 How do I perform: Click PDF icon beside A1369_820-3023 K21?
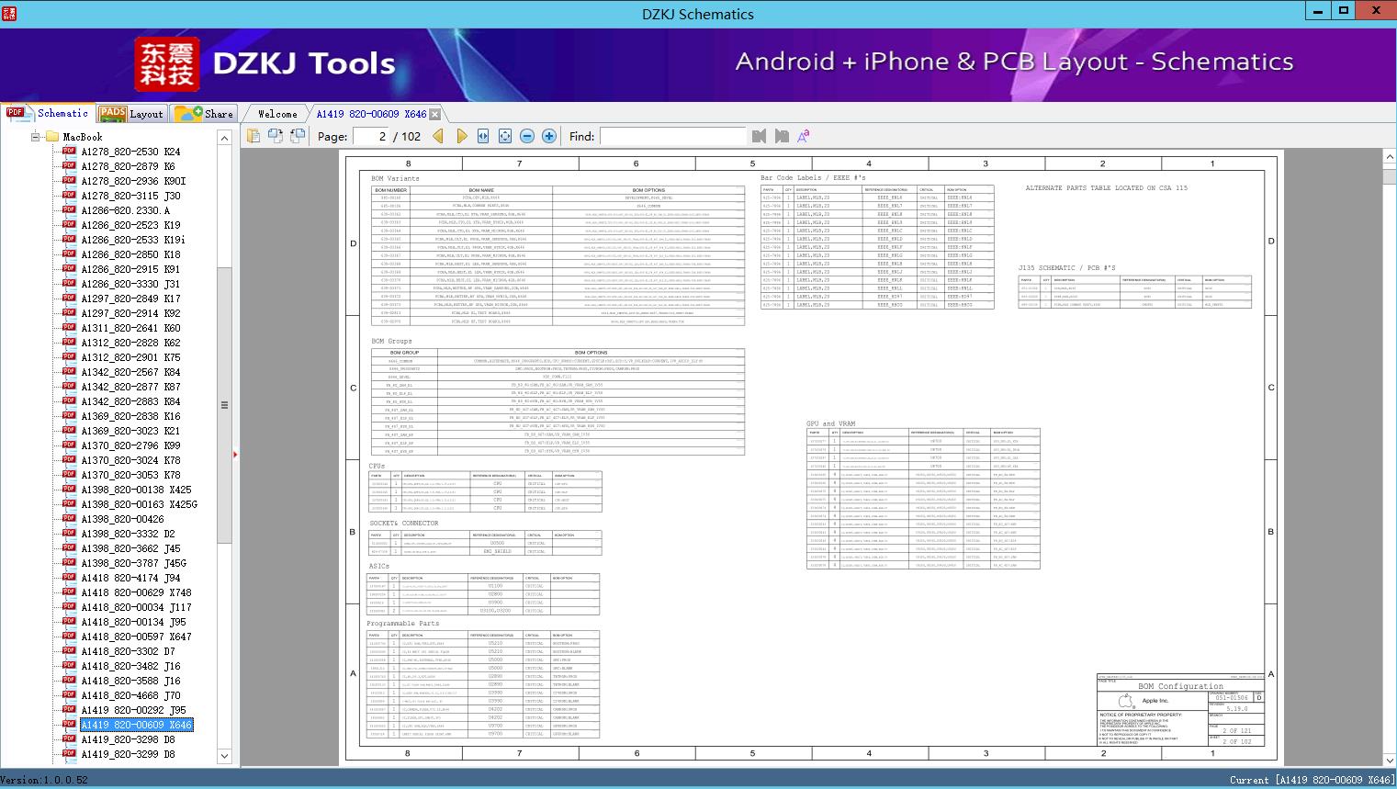[69, 431]
